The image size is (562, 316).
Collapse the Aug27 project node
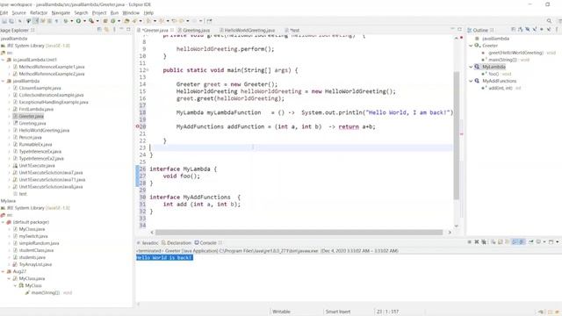click(3, 271)
